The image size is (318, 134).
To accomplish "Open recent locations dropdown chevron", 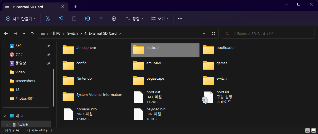I will [24, 33].
